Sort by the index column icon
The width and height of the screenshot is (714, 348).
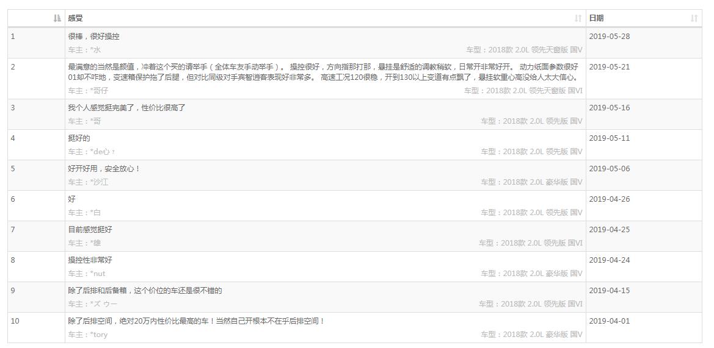coord(57,18)
